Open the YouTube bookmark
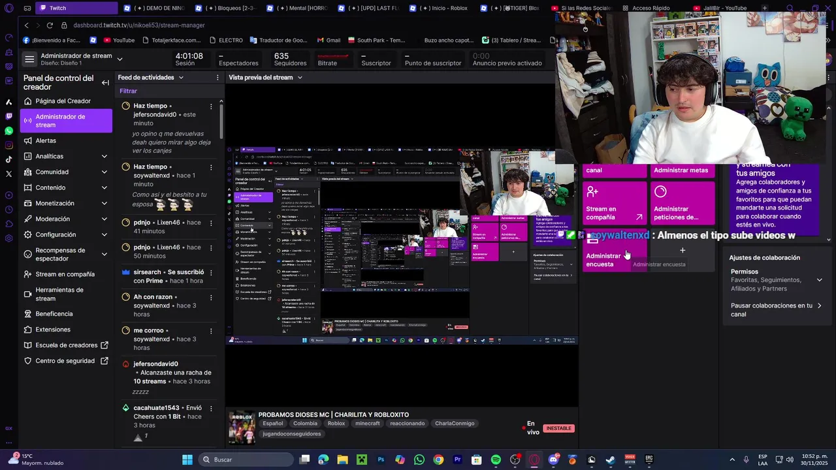This screenshot has width=836, height=470. click(119, 40)
